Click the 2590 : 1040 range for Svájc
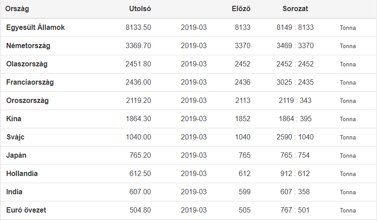Viewport: 377px width, 221px height. tap(295, 137)
